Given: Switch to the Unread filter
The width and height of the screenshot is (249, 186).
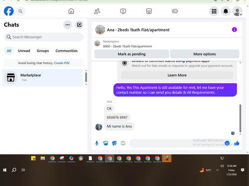Looking at the screenshot, I should 24,51.
